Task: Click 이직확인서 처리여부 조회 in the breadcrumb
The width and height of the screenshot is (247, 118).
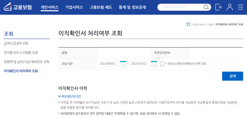Action: click(229, 25)
